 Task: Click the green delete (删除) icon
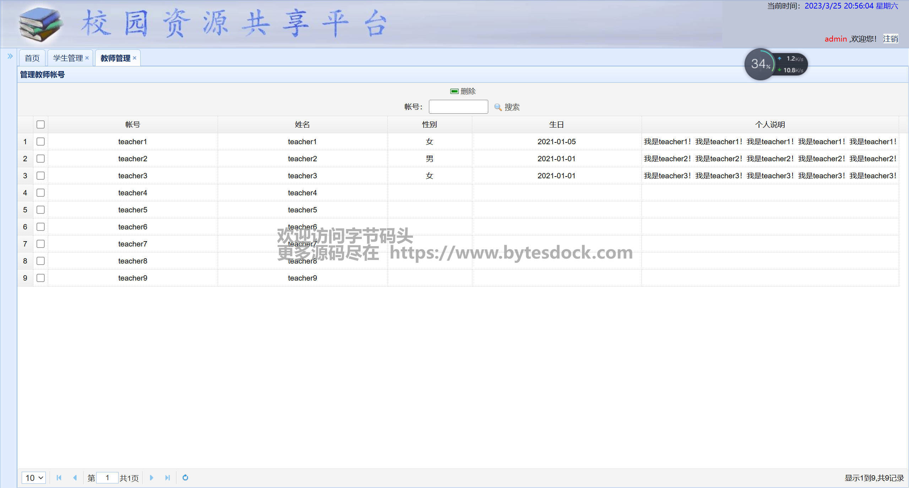click(454, 91)
